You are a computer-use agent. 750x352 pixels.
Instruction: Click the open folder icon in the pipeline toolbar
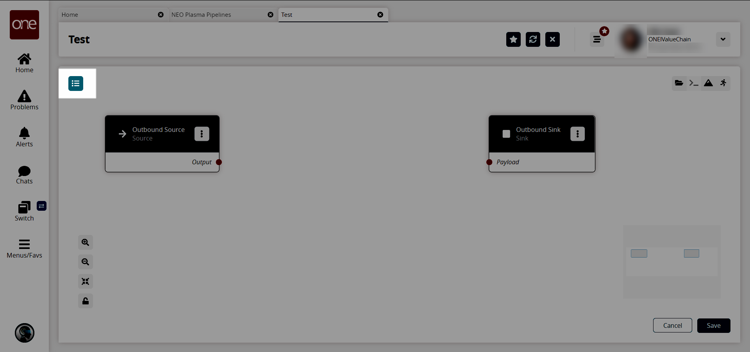[679, 83]
